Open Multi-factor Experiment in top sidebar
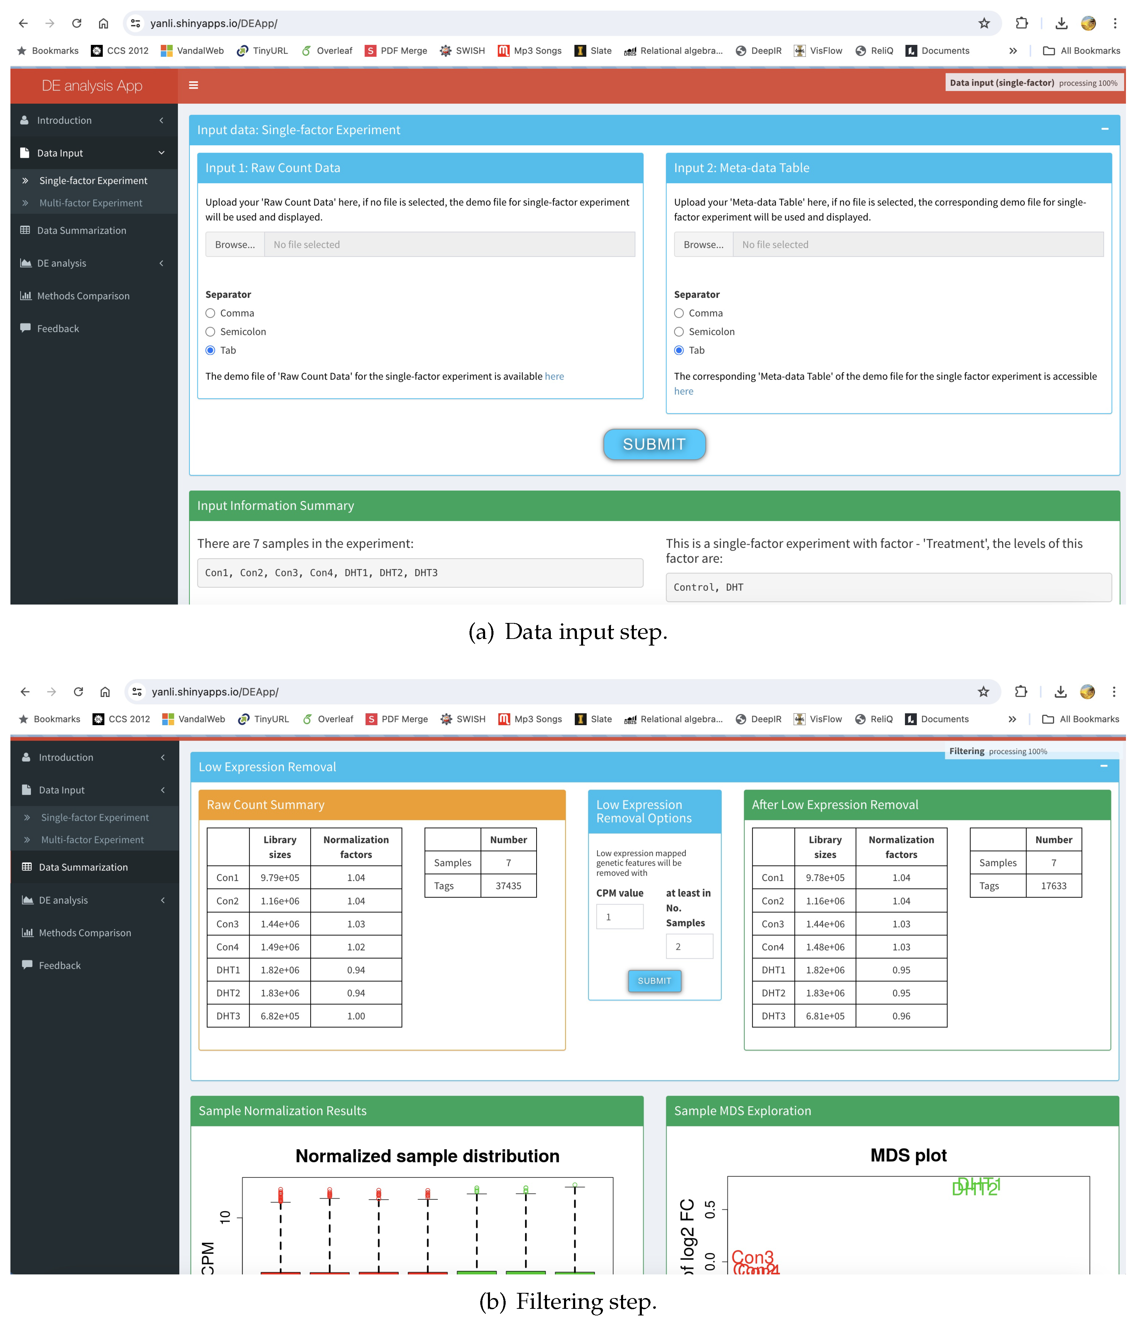 tap(90, 203)
